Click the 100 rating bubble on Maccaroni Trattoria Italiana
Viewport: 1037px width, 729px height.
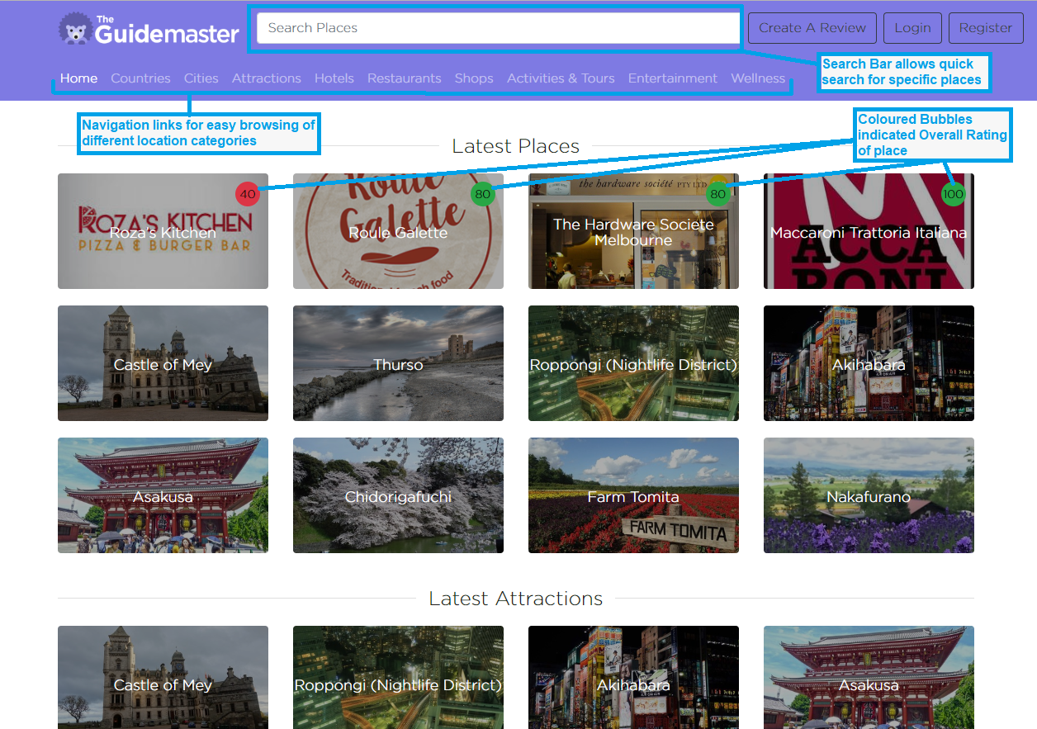[954, 195]
